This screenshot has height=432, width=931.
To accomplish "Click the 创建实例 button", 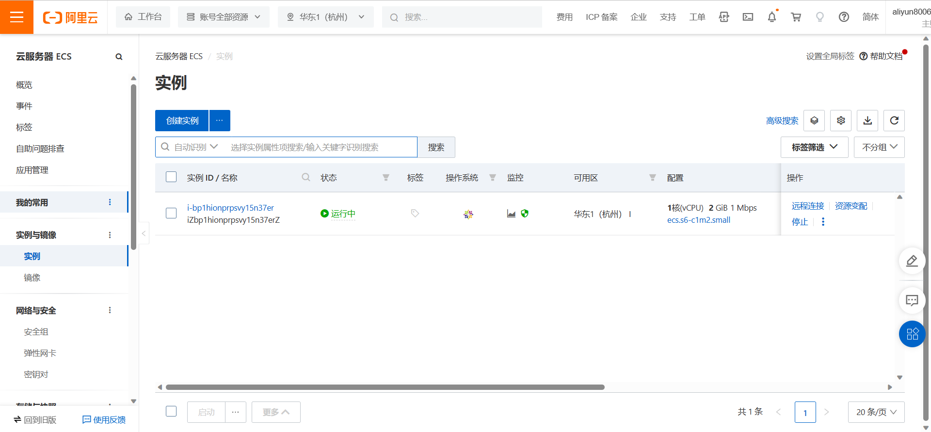I will (182, 121).
